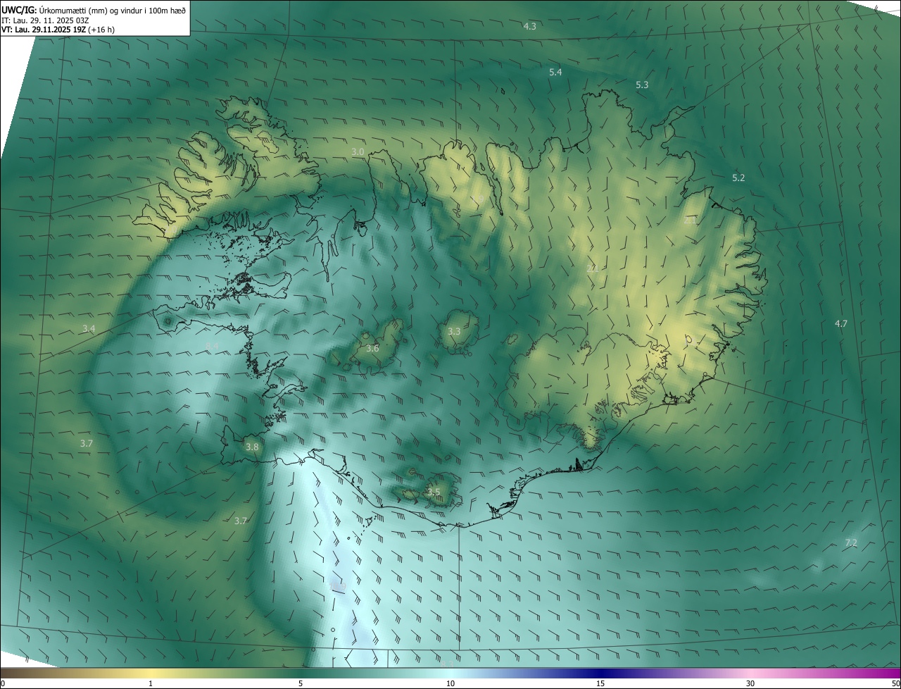Click the map value label 3.4
Viewport: 901px width, 689px height.
89,329
